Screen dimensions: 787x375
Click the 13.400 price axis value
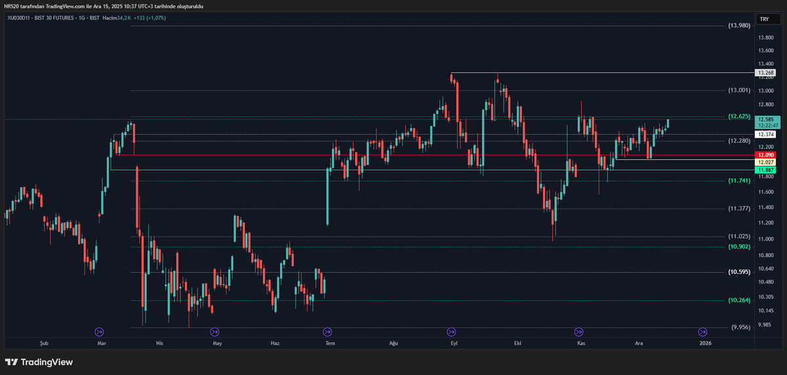click(765, 64)
